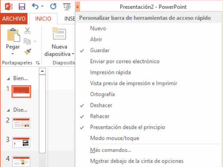Screen dimensions: 223x167
Task: Select slide 3 thumbnail
Action: click(21, 142)
